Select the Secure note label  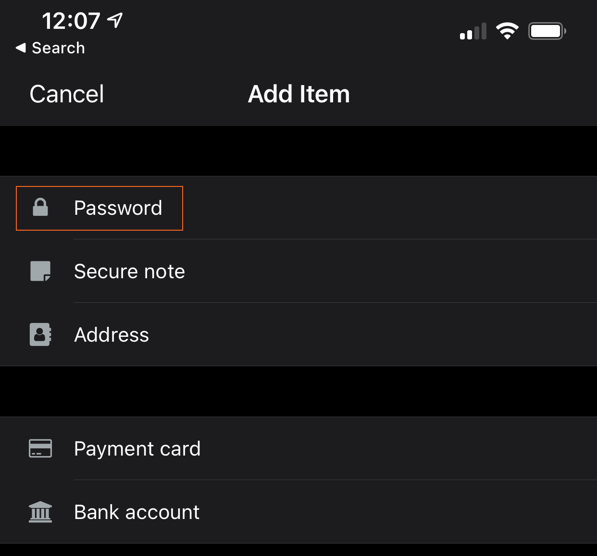[129, 272]
